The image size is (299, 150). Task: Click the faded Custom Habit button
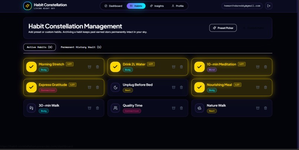254,28
